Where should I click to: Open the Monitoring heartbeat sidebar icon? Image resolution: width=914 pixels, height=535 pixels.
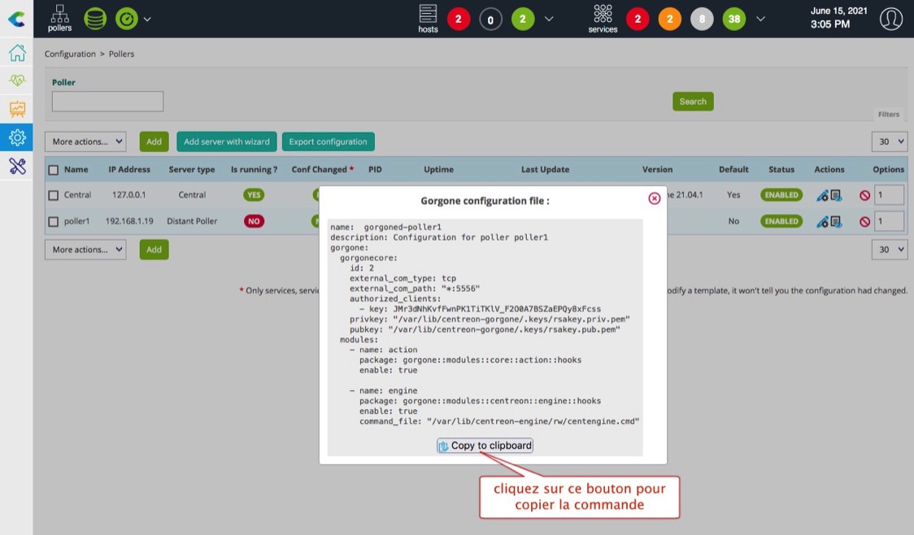16,80
